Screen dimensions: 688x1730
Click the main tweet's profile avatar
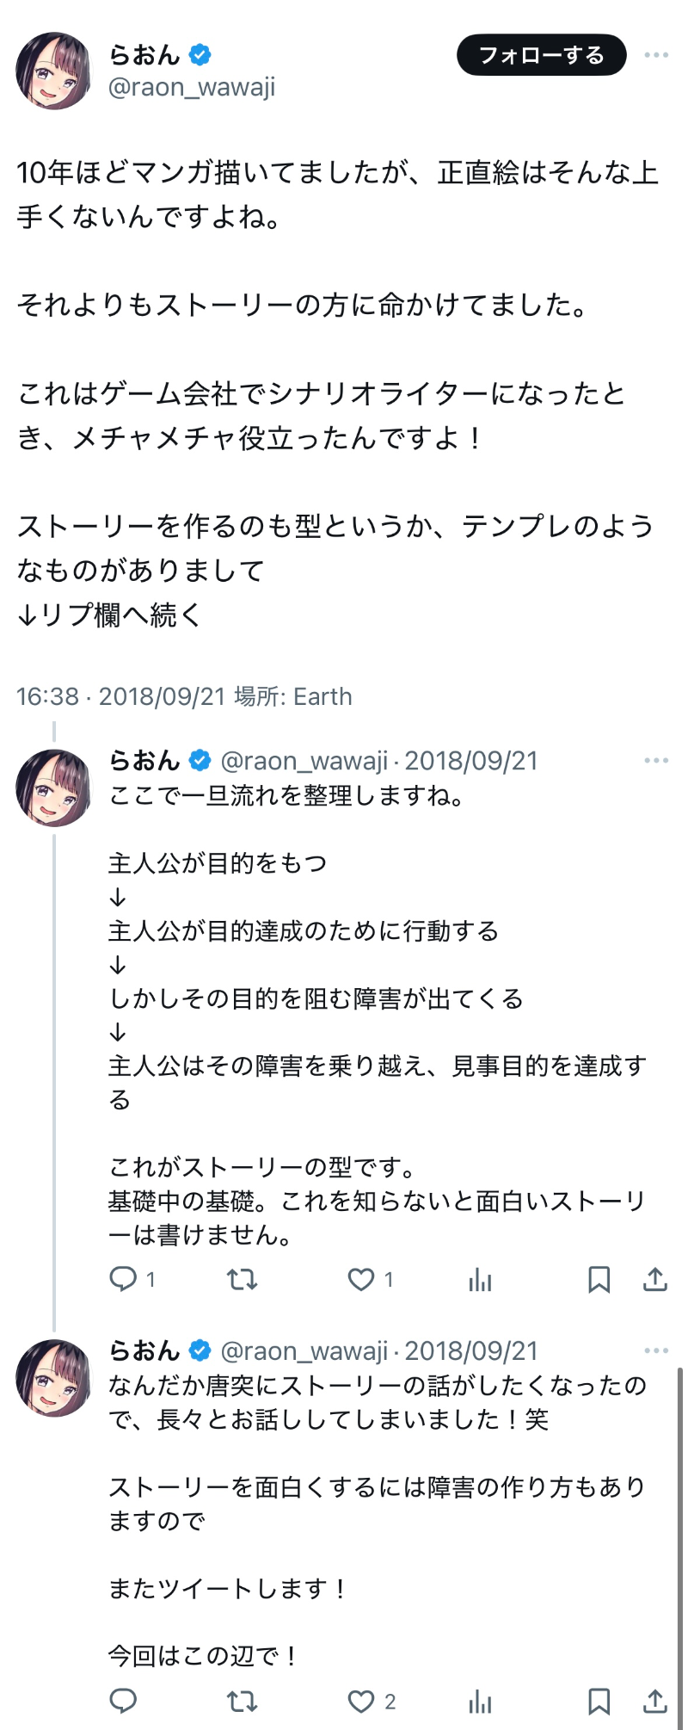[53, 71]
